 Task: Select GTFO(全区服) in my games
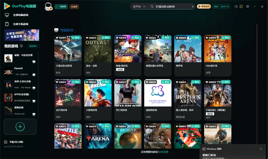[x=20, y=97]
